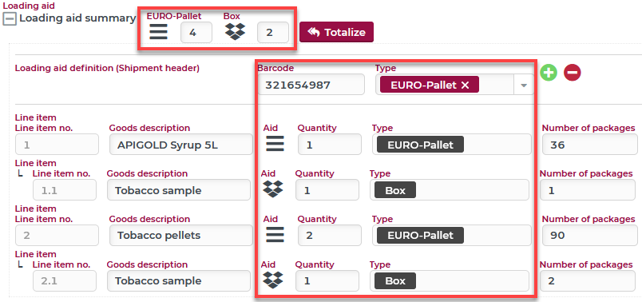Click the EURO-Pallet icon in loading aid summary
Image resolution: width=642 pixels, height=302 pixels.
(x=158, y=31)
